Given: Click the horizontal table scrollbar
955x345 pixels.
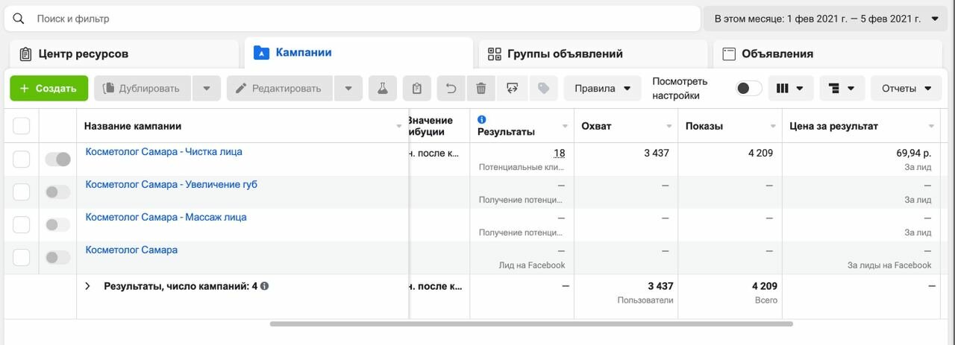Looking at the screenshot, I should pyautogui.click(x=531, y=324).
